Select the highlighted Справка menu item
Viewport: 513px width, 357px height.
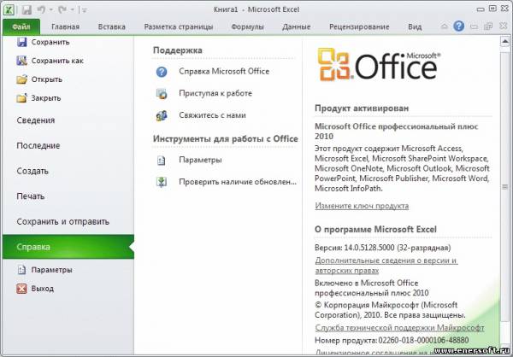point(68,247)
